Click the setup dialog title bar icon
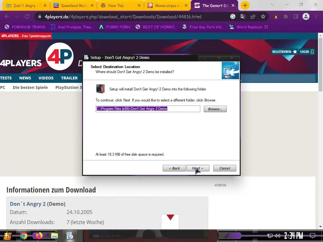This screenshot has height=242, width=323. pyautogui.click(x=86, y=57)
